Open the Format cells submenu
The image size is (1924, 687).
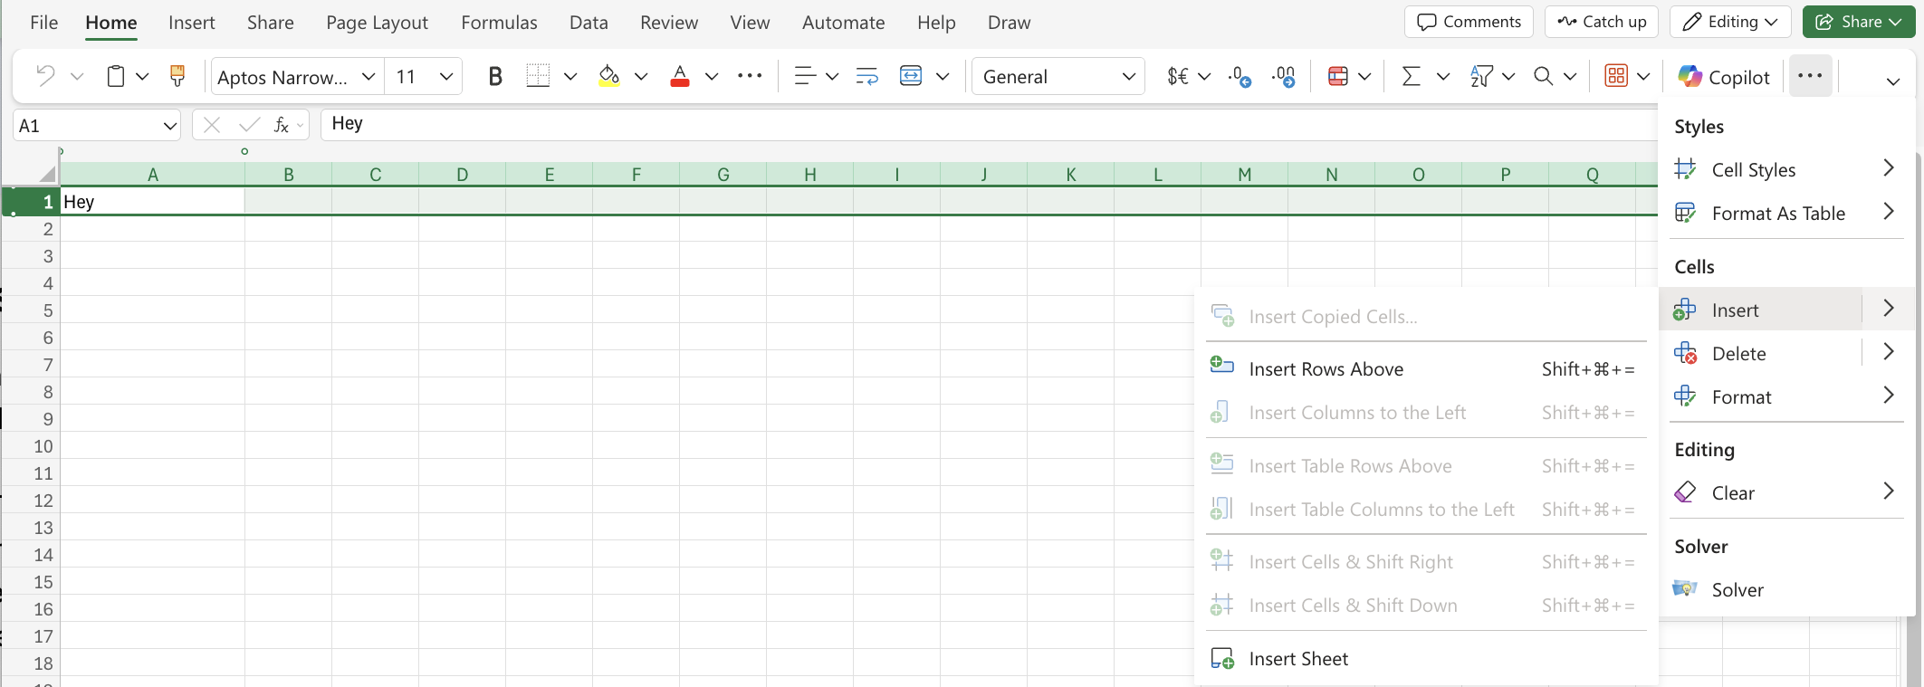(x=1787, y=396)
